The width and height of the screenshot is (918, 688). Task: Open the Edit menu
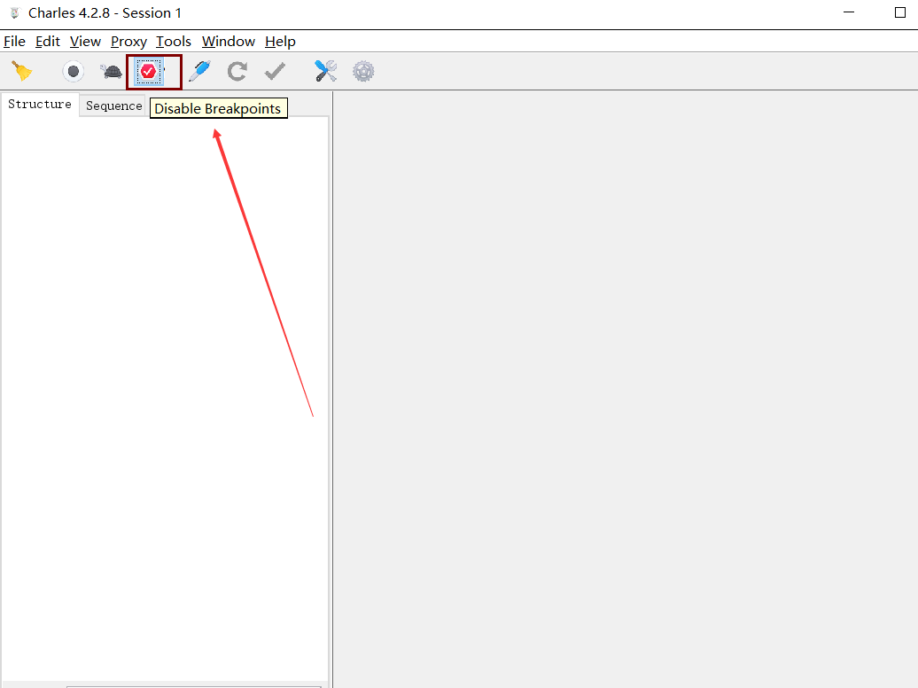pyautogui.click(x=48, y=42)
